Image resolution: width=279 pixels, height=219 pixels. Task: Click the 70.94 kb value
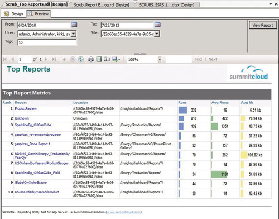255,118
